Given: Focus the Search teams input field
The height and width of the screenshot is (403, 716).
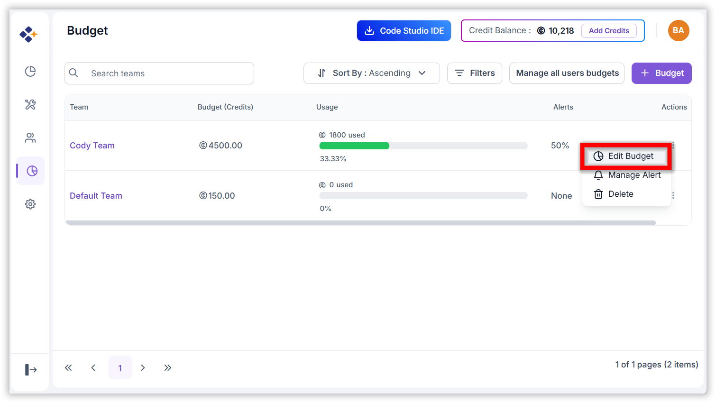Looking at the screenshot, I should [159, 73].
